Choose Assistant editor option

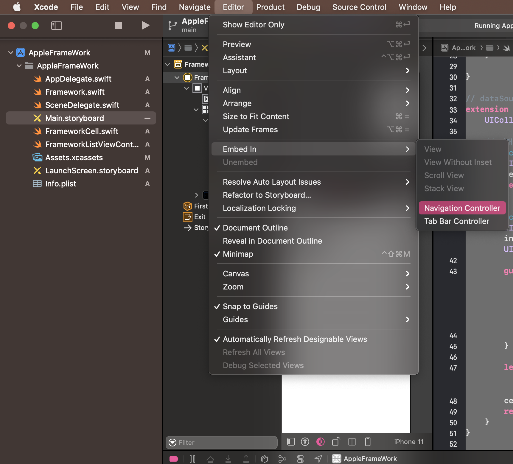(314, 57)
